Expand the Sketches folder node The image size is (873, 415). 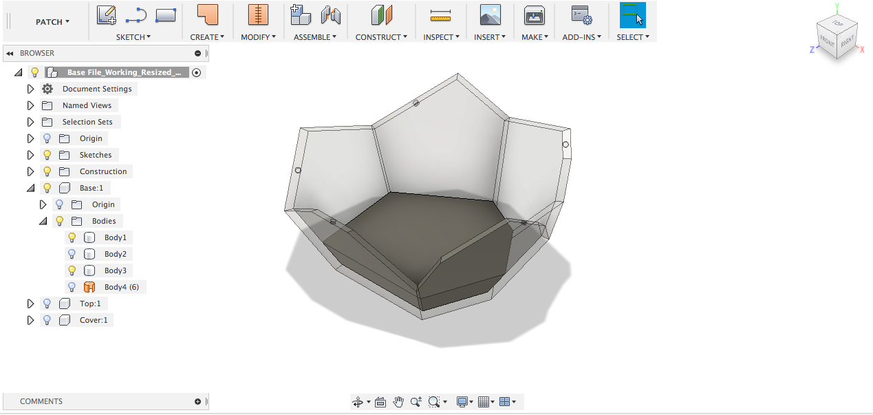coord(30,155)
